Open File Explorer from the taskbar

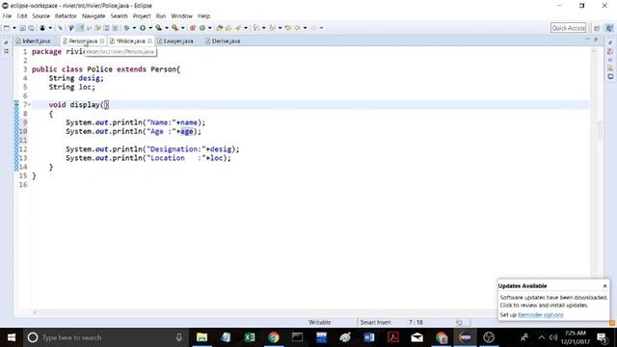[201, 337]
